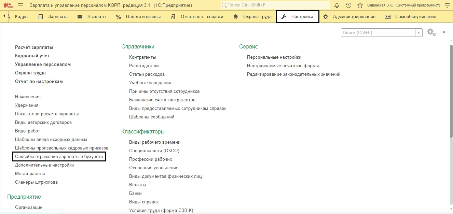The height and width of the screenshot is (214, 453).
Task: Open Банковские счета контрагентов
Action: coord(162,100)
